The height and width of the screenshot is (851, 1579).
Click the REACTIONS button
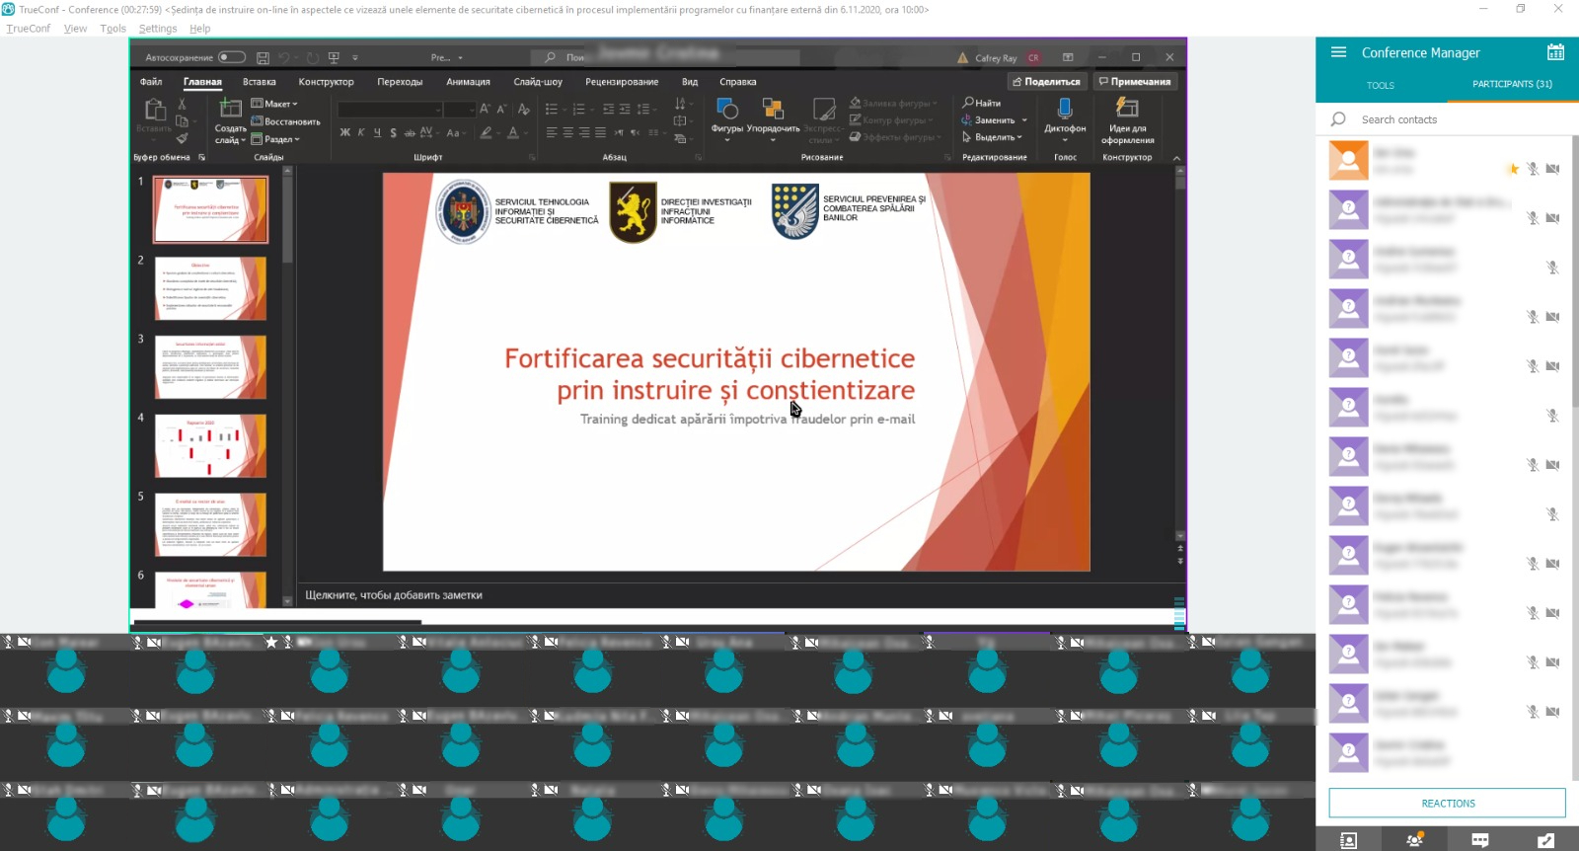pyautogui.click(x=1448, y=804)
